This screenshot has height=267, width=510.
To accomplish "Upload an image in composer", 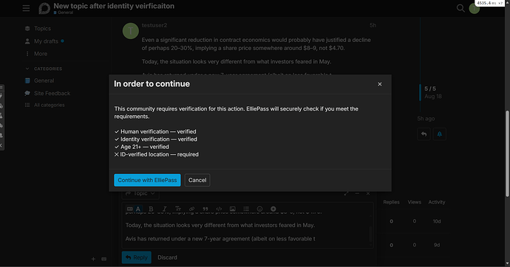I will pos(233,209).
